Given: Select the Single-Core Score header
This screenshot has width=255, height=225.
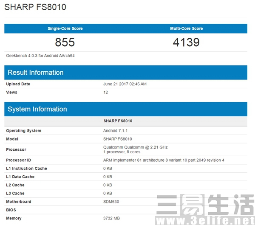Looking at the screenshot, I should pyautogui.click(x=65, y=28).
